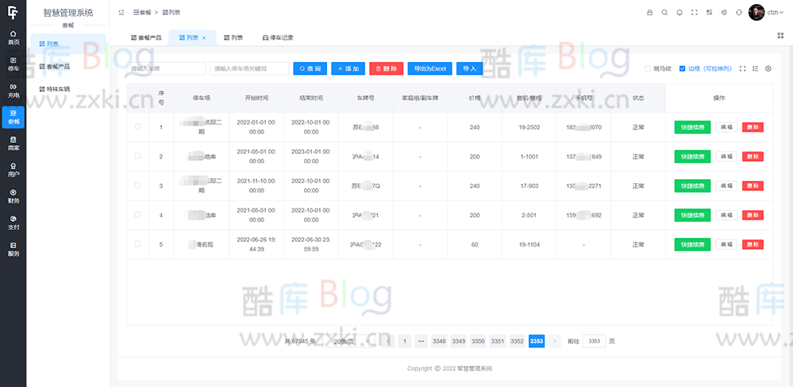
Task: Open the 支付 sidebar module
Action: [x=13, y=222]
